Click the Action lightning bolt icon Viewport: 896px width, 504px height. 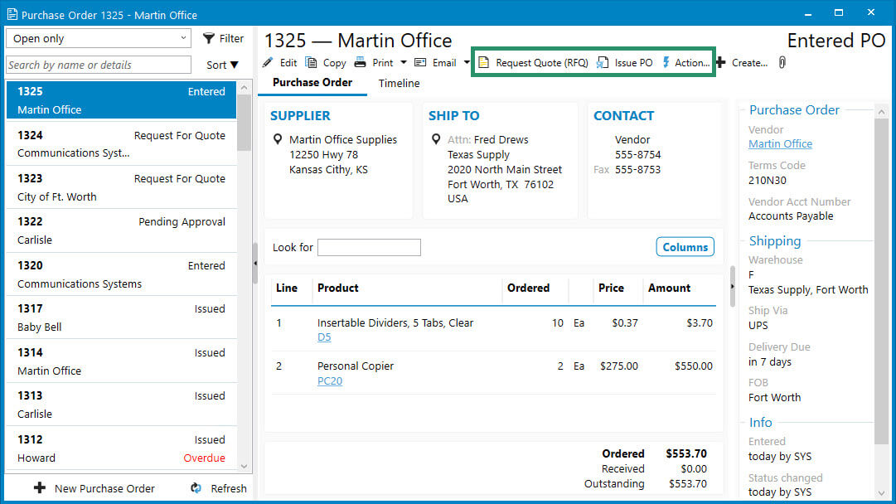point(666,63)
